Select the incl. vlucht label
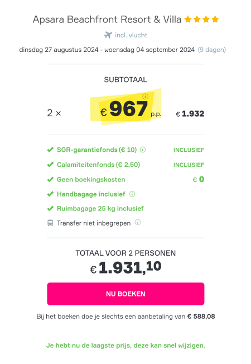 [131, 35]
